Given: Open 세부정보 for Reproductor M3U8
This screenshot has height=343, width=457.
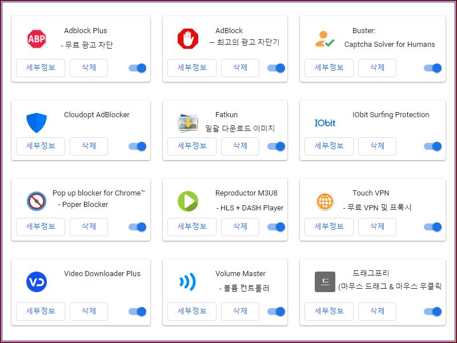Looking at the screenshot, I should [x=192, y=227].
